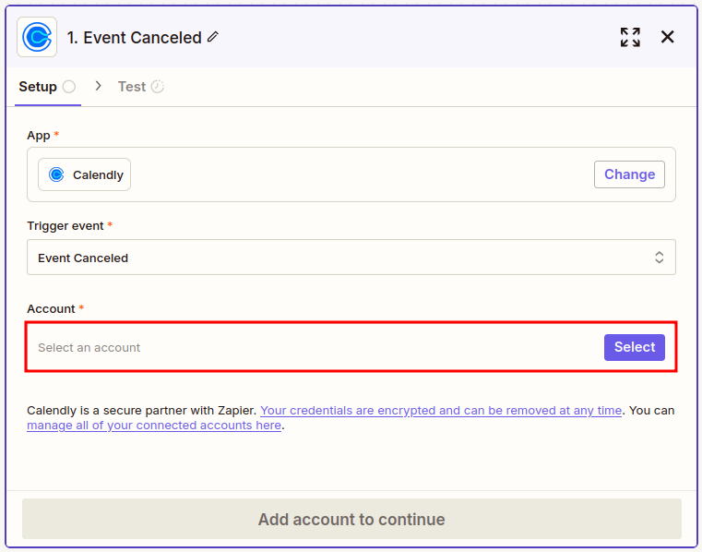This screenshot has width=702, height=552.
Task: Click Add account to continue button
Action: [351, 519]
